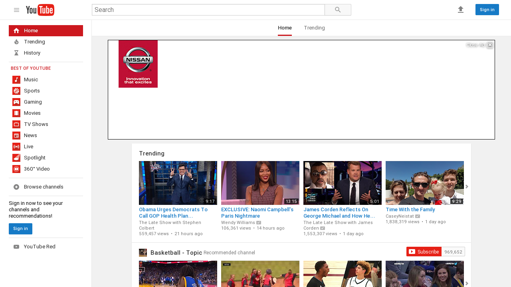Click the News icon
The width and height of the screenshot is (511, 287).
point(16,136)
